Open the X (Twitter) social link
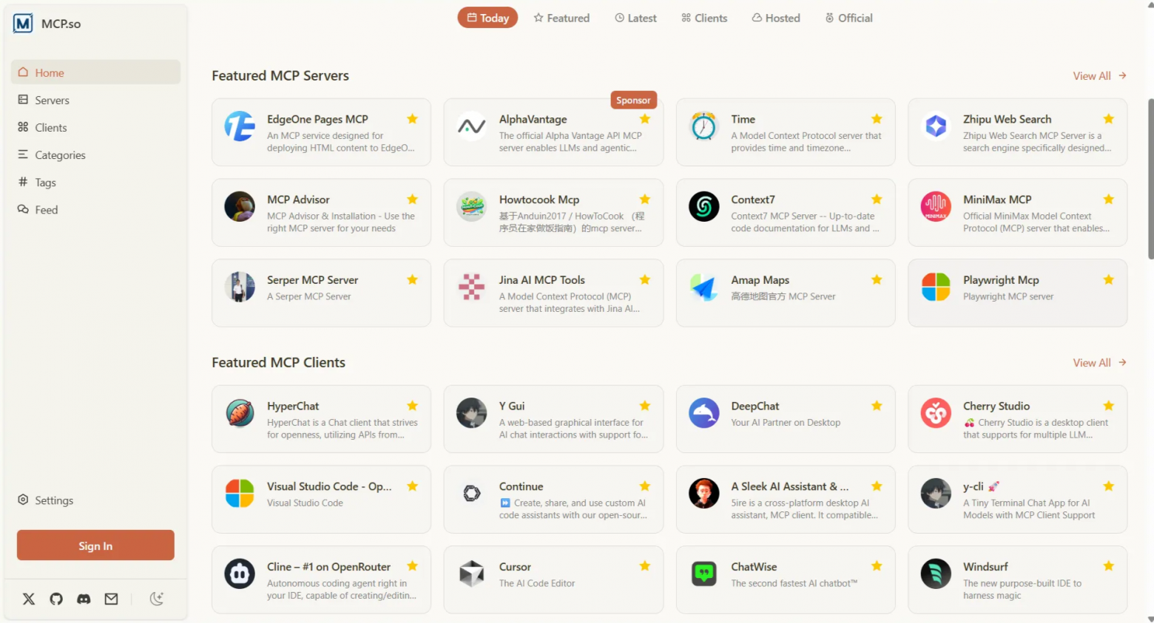 [x=29, y=599]
